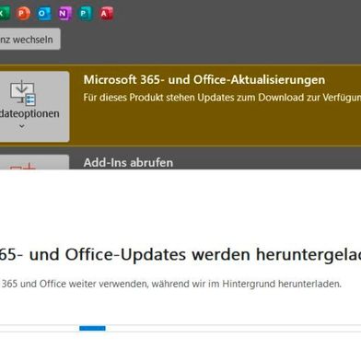
Task: Click the download progress bar
Action: (180, 328)
